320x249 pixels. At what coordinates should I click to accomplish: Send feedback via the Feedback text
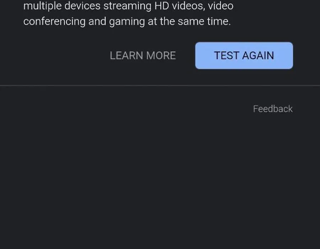273,109
